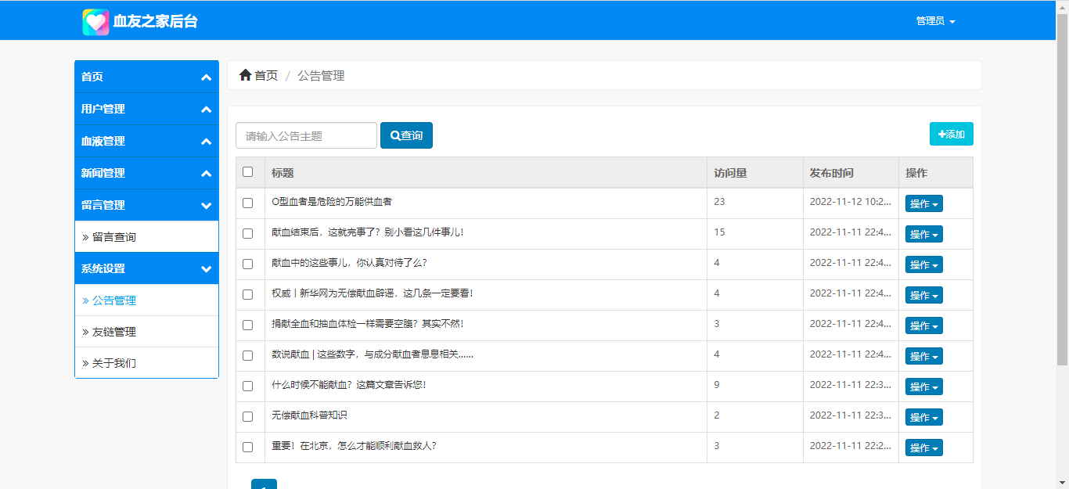
Task: Focus the 请输入公告主题 search field
Action: coord(306,135)
